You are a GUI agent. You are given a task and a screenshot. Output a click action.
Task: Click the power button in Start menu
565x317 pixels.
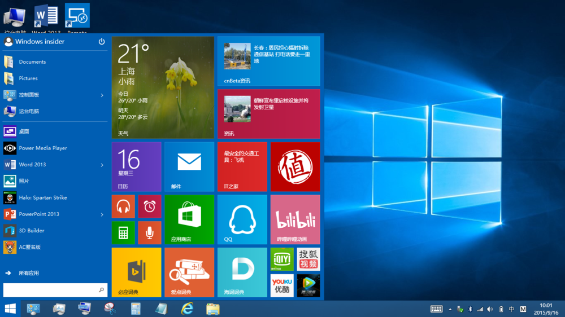point(102,41)
